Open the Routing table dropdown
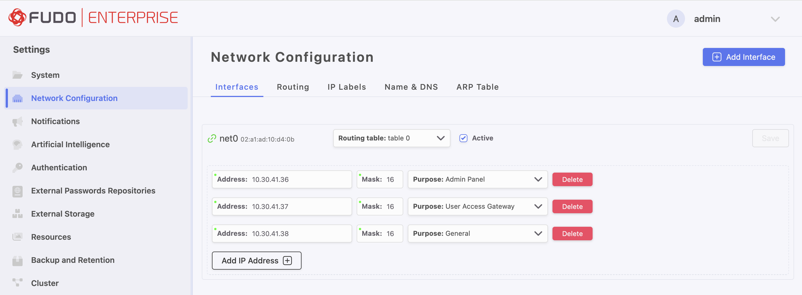 (391, 138)
